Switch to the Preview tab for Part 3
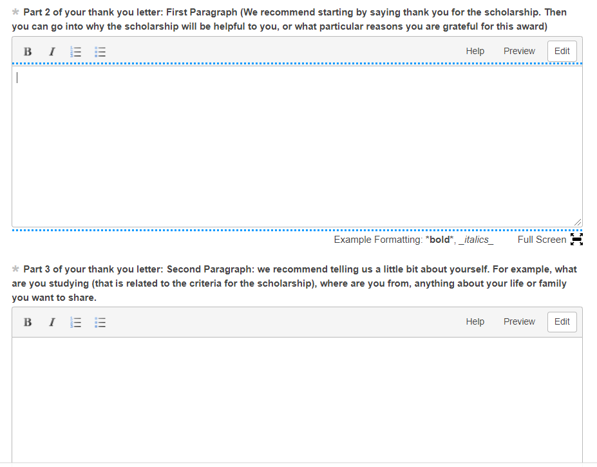The image size is (597, 467). (x=519, y=321)
